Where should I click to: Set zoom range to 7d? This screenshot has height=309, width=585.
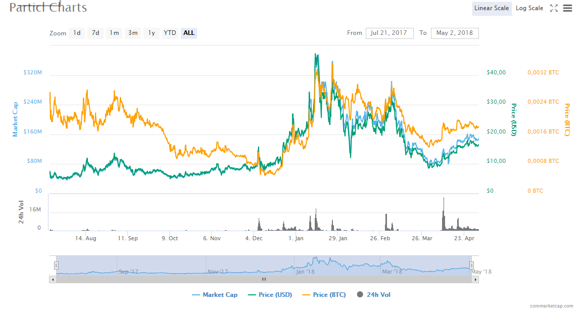coord(95,33)
